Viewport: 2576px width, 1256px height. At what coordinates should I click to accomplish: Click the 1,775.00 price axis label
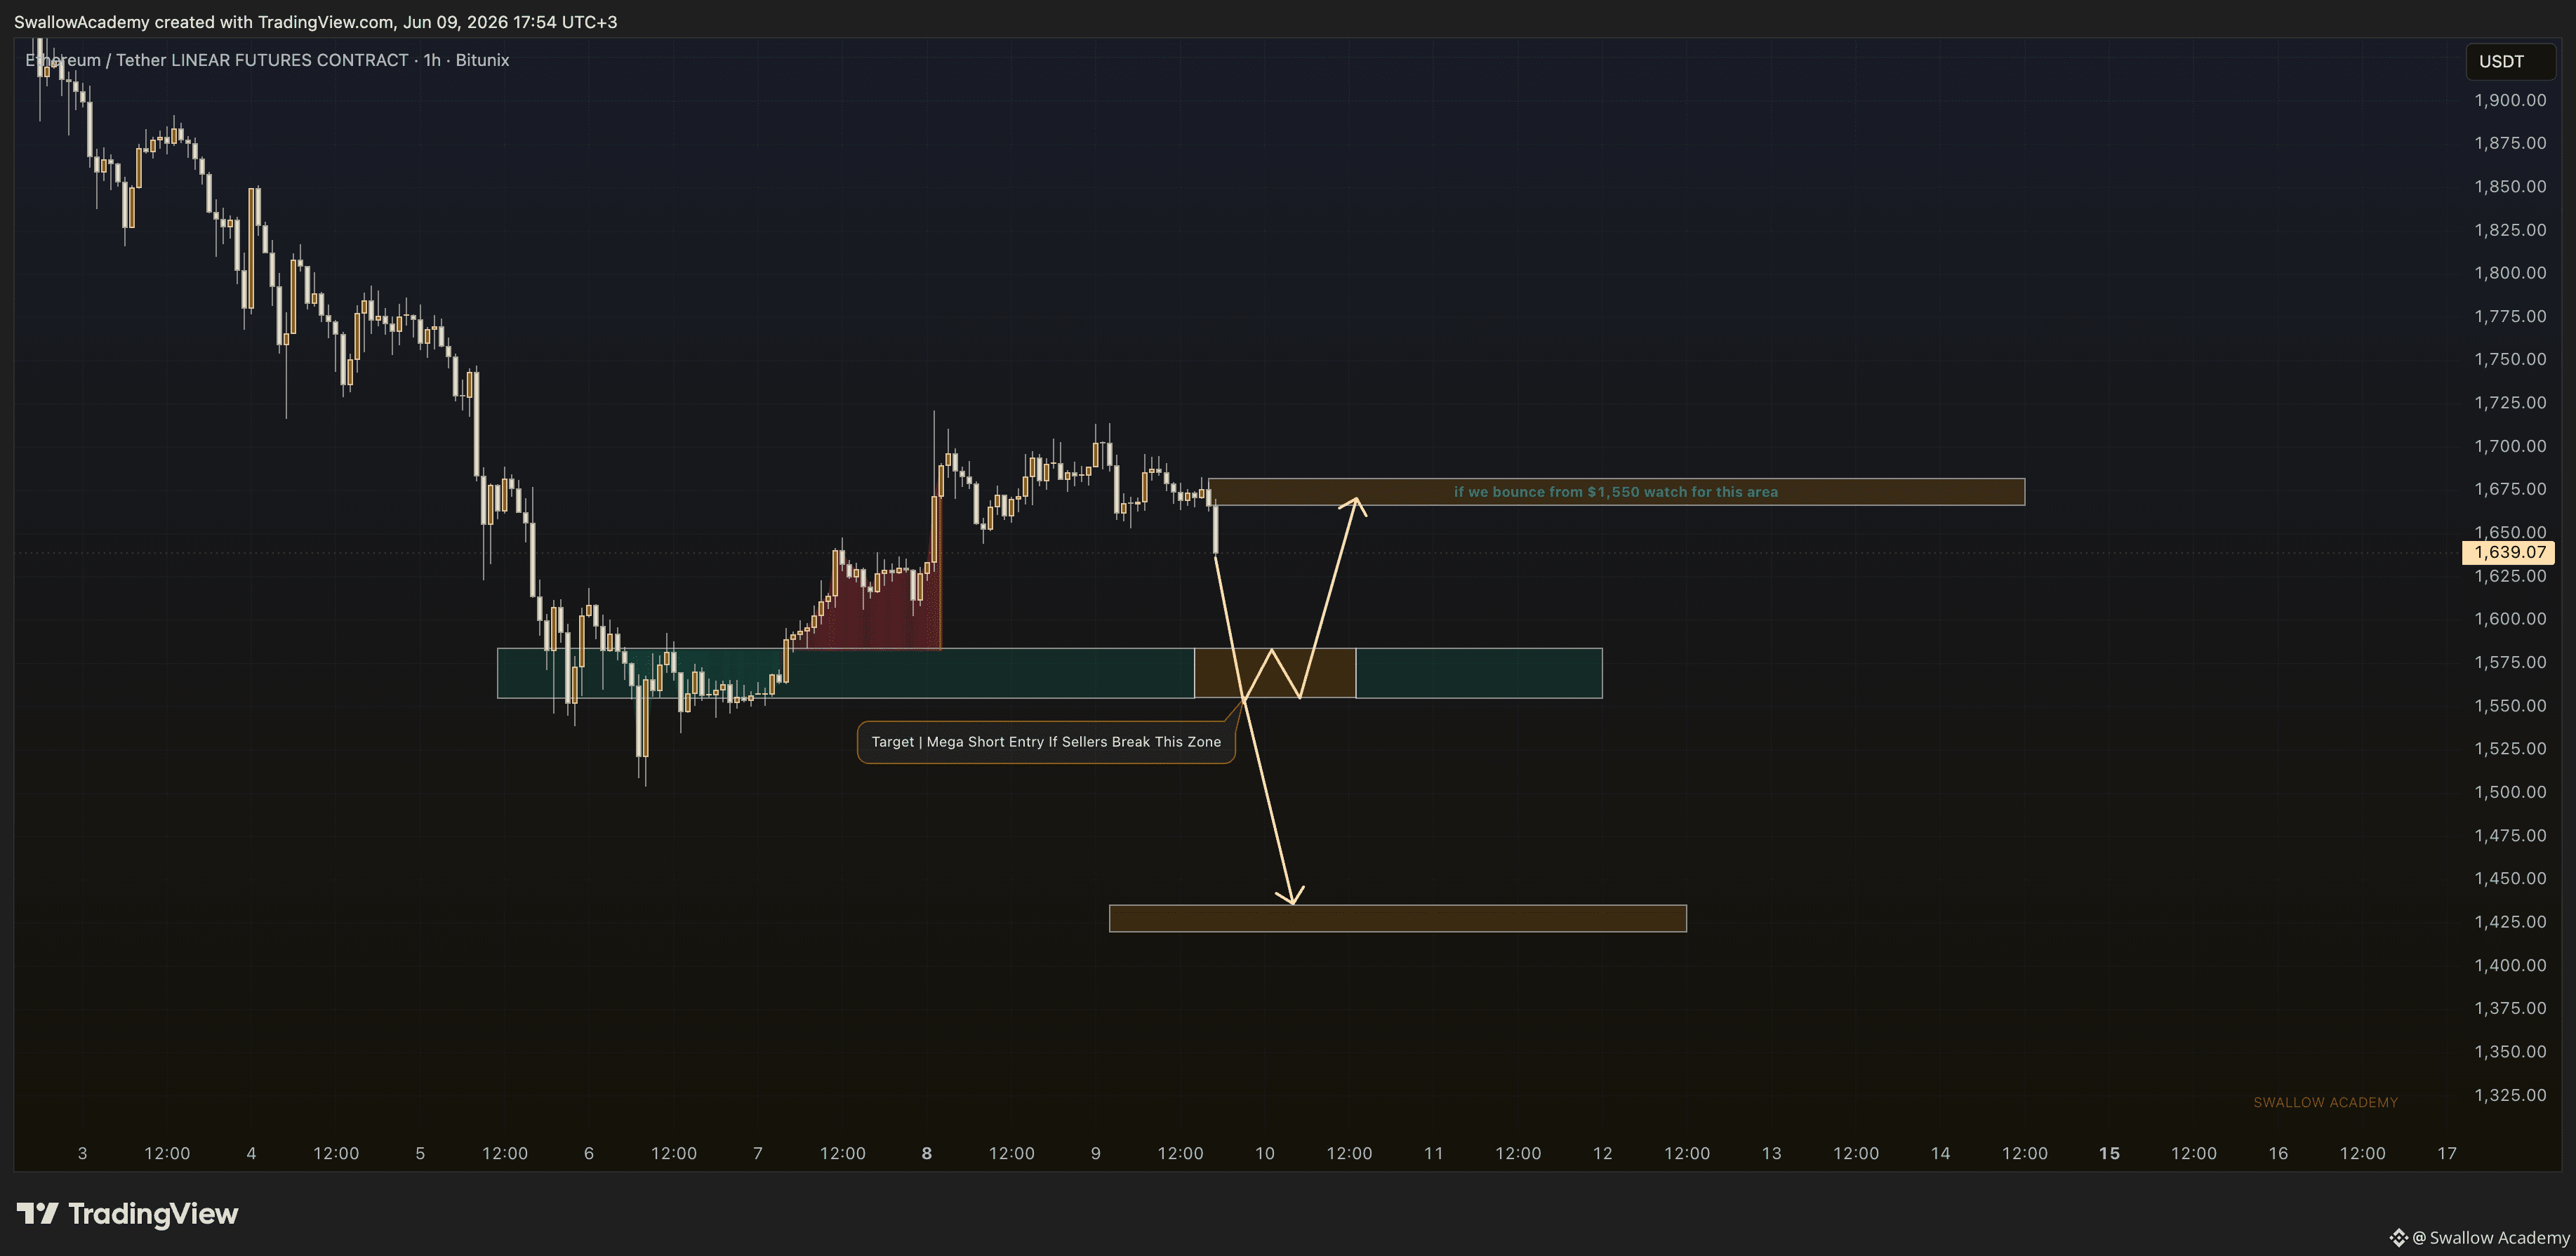2510,316
